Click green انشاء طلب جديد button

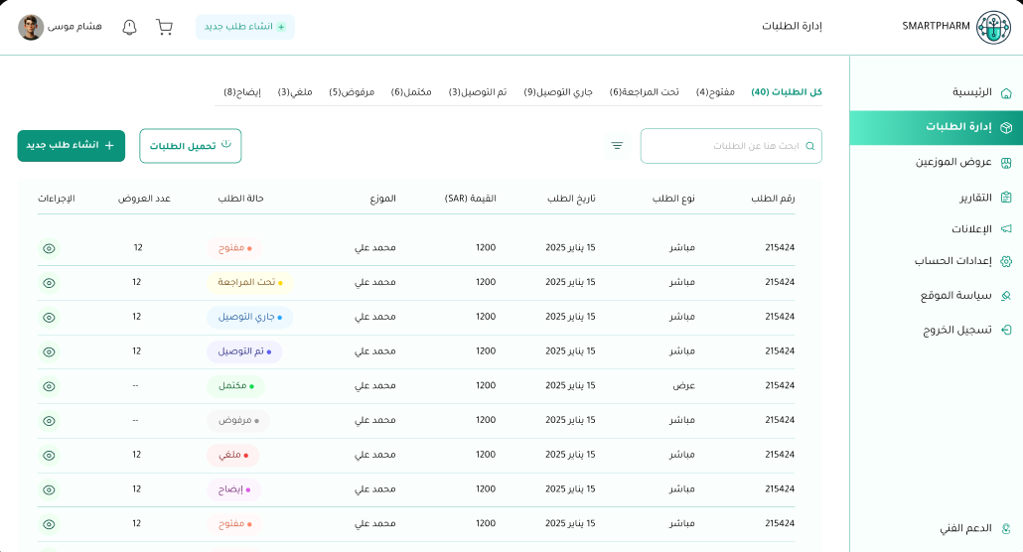coord(71,146)
